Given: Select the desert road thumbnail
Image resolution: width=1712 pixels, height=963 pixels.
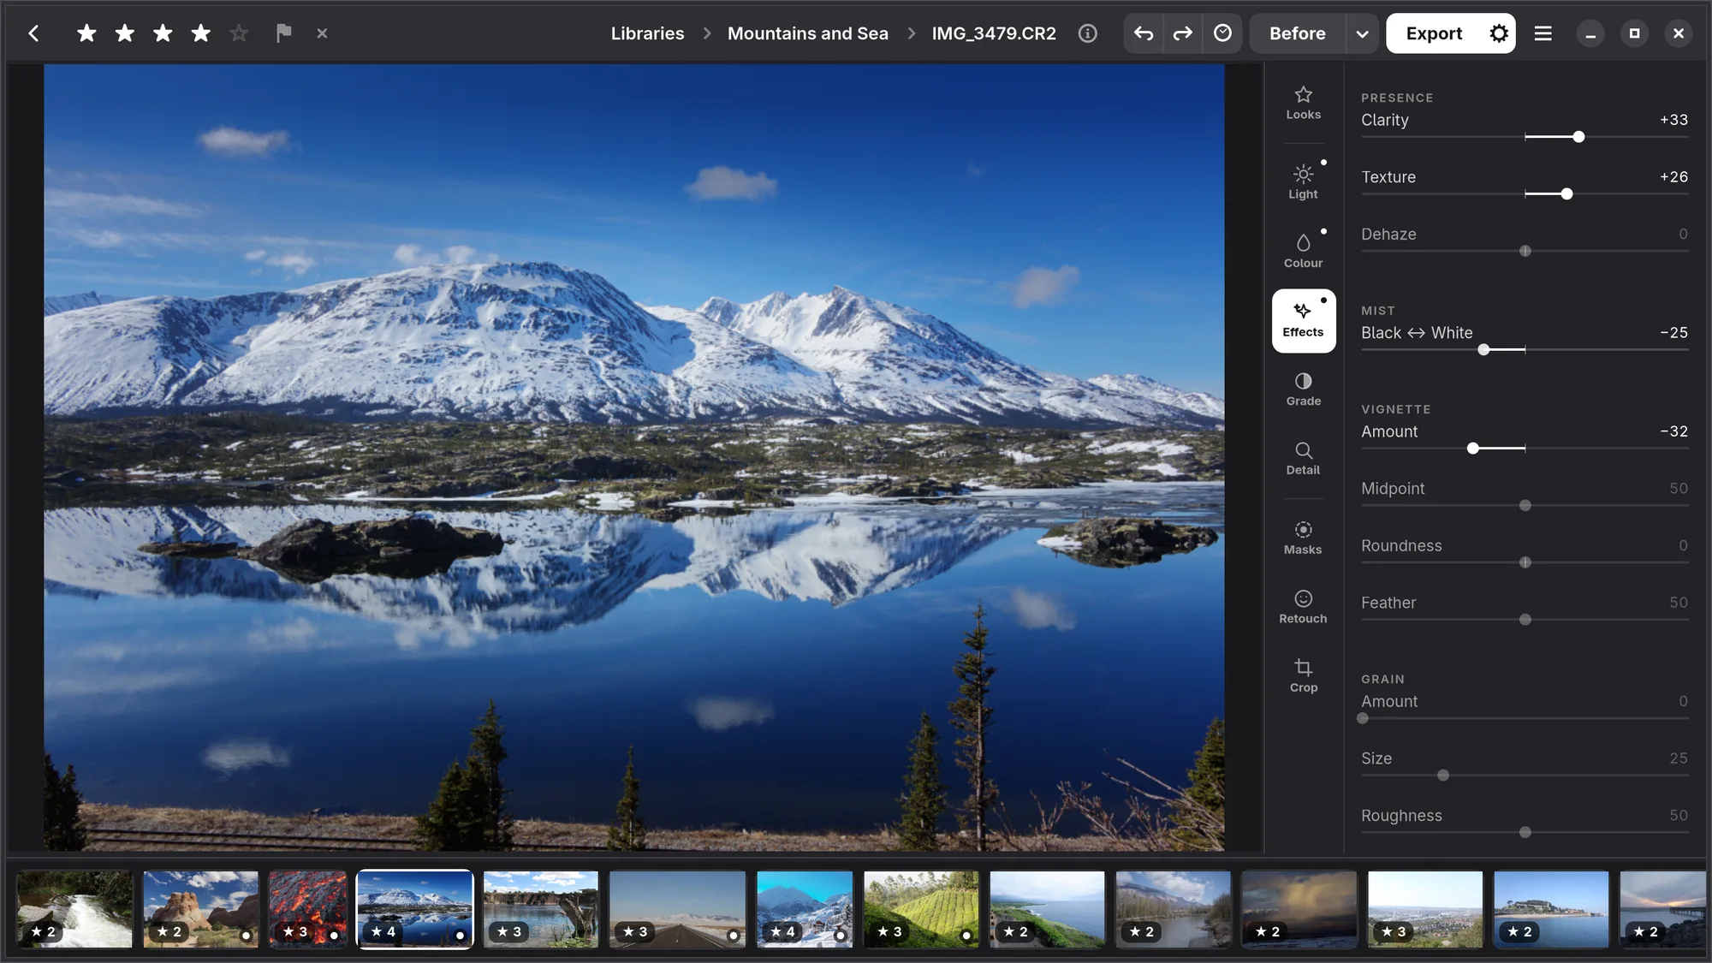Looking at the screenshot, I should [677, 909].
